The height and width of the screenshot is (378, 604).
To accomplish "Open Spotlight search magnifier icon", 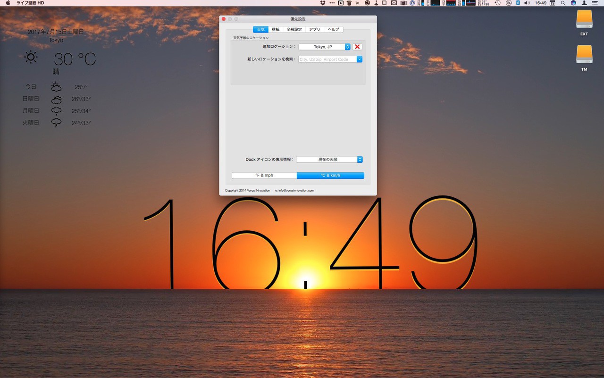I will (x=563, y=3).
